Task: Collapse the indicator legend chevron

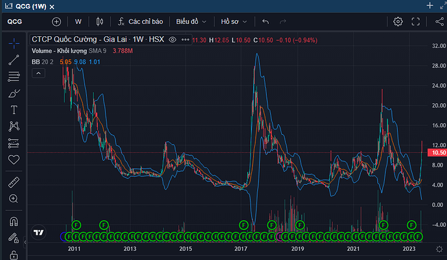Action: coord(38,74)
